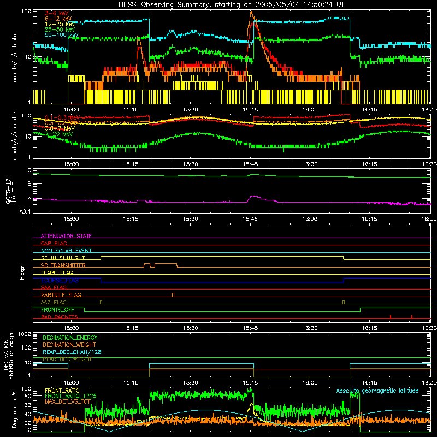Image resolution: width=437 pixels, height=437 pixels.
Task: Click the 'C' flux class tick label
Action: (x=29, y=170)
